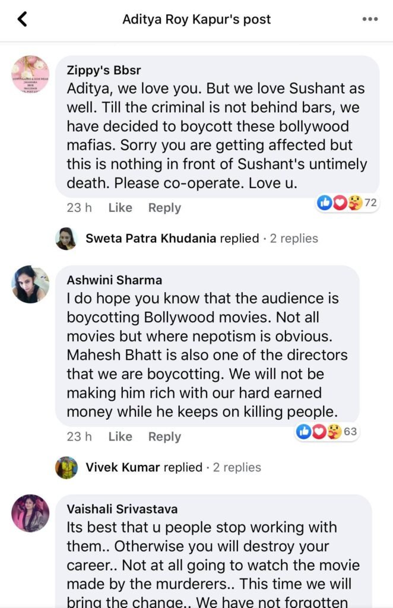Like Ashwini Sharma's comment
This screenshot has height=608, width=393.
tap(120, 436)
